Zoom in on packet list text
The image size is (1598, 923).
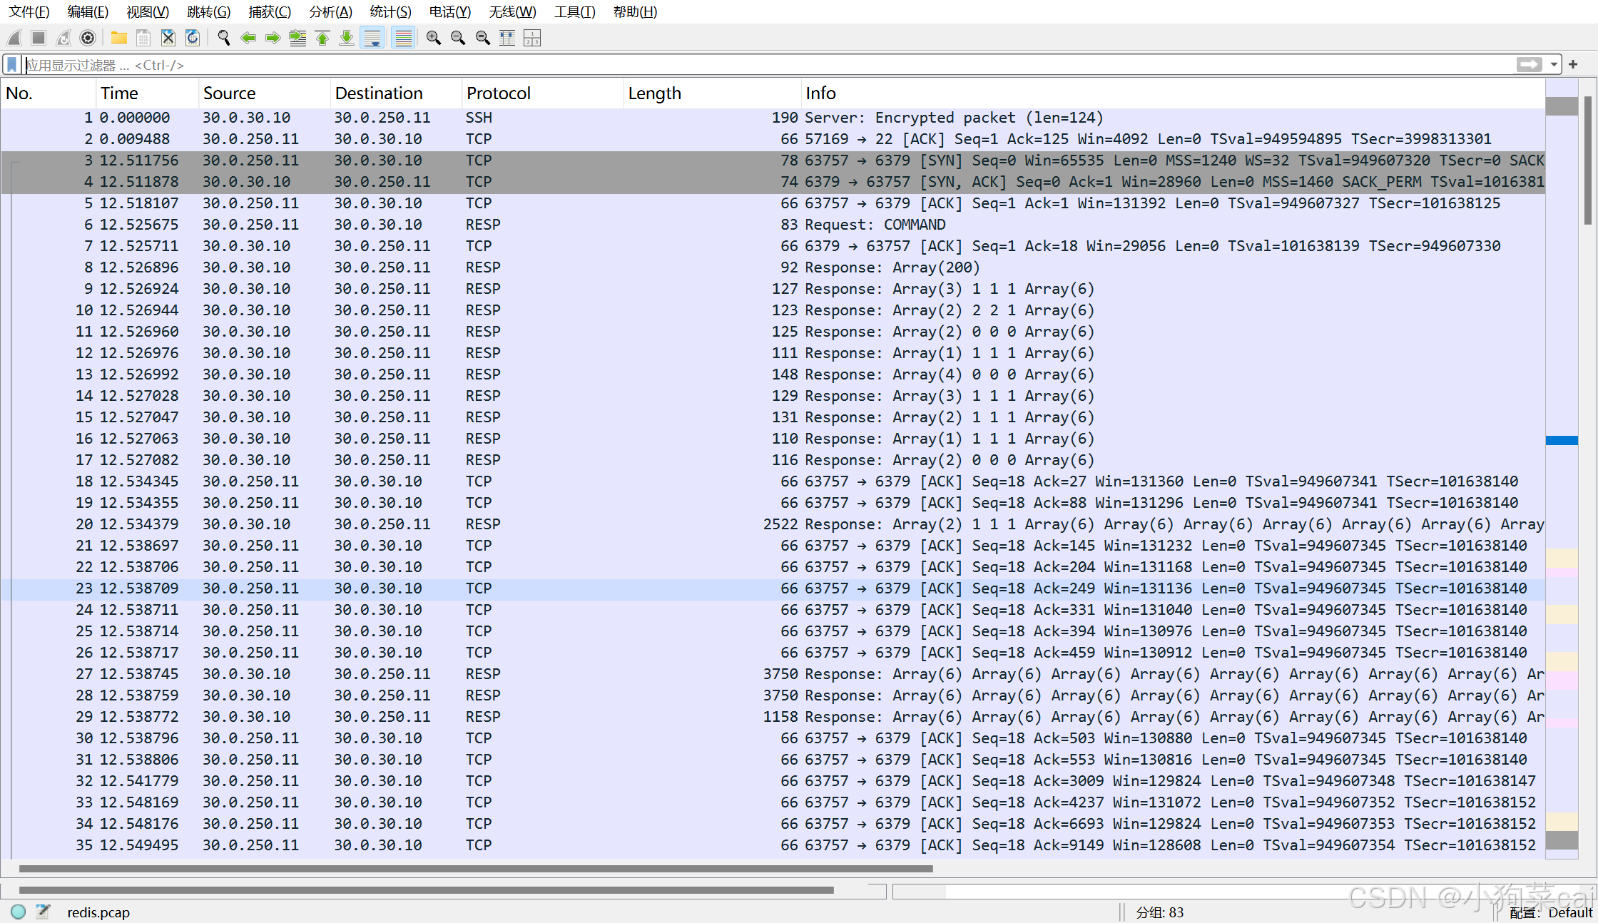coord(433,38)
